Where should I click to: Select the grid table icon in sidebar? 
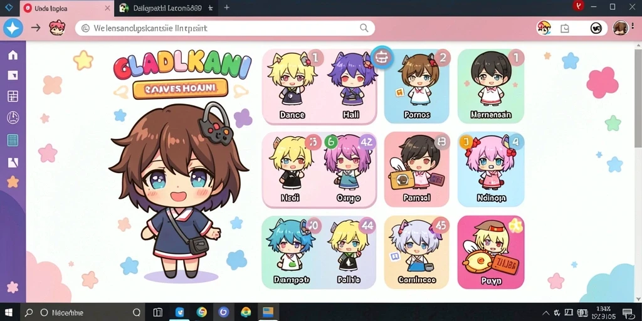point(13,97)
